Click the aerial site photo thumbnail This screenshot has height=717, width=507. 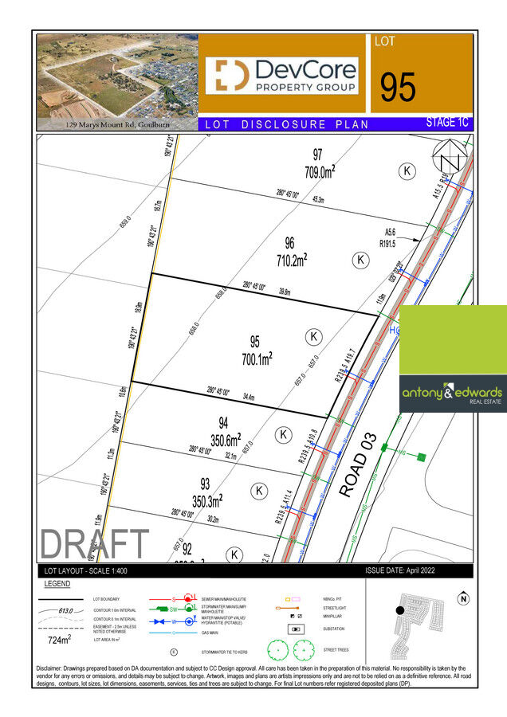[118, 82]
